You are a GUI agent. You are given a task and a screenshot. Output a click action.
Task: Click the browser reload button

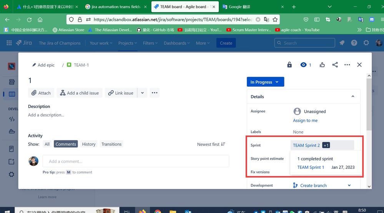29,20
